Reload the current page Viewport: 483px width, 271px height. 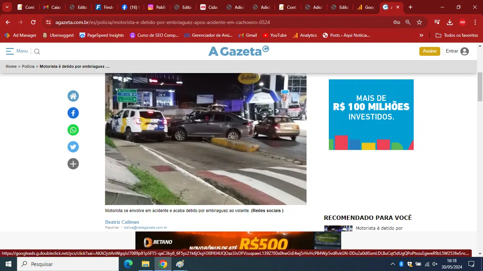(x=33, y=22)
